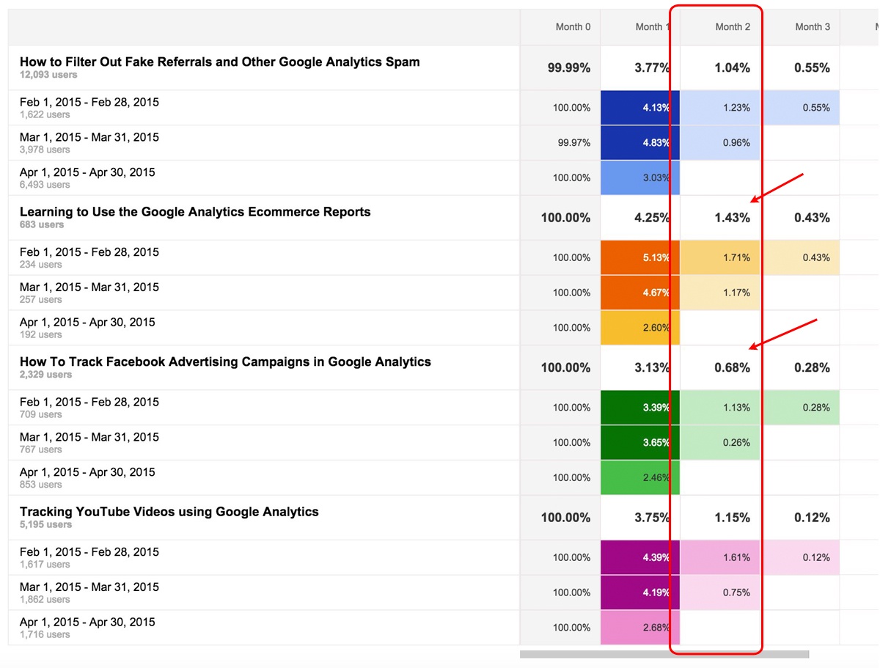Click light blue 1.23% cohort cell
This screenshot has height=668, width=880.
click(x=721, y=108)
